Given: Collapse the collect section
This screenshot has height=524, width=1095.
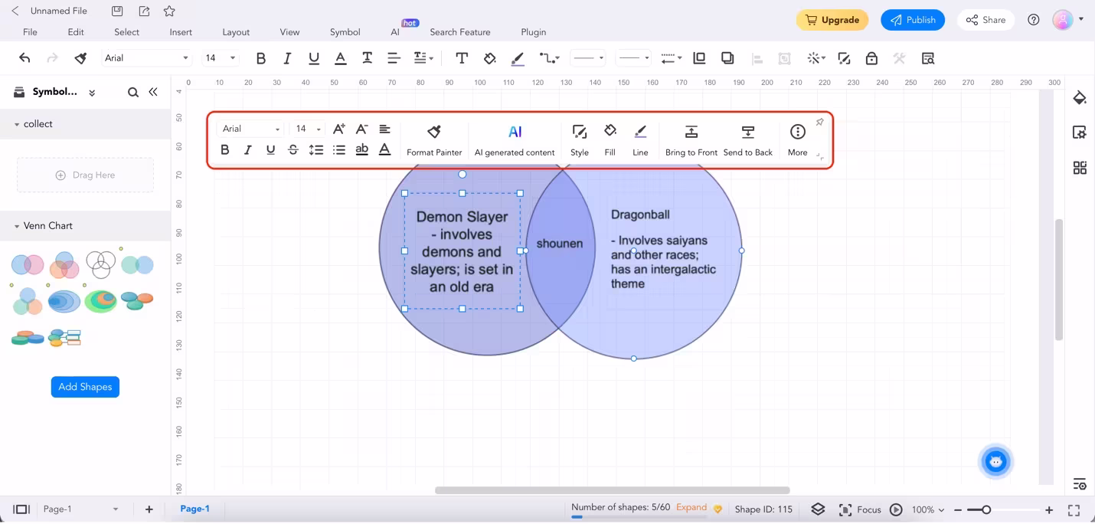Looking at the screenshot, I should 17,124.
